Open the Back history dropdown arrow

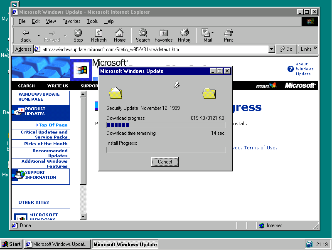[x=39, y=35]
